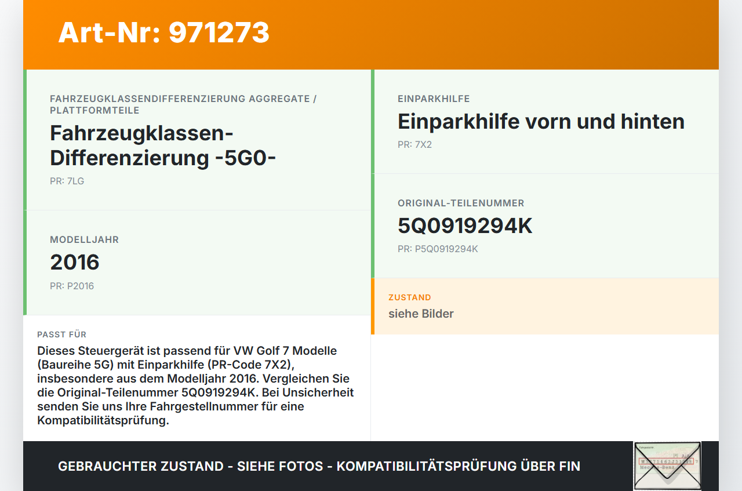The width and height of the screenshot is (742, 491).
Task: Select the Art-Nr 971273 header
Action: pos(163,33)
